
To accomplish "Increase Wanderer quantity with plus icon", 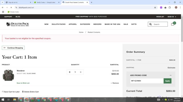I will pyautogui.click(x=81, y=72).
